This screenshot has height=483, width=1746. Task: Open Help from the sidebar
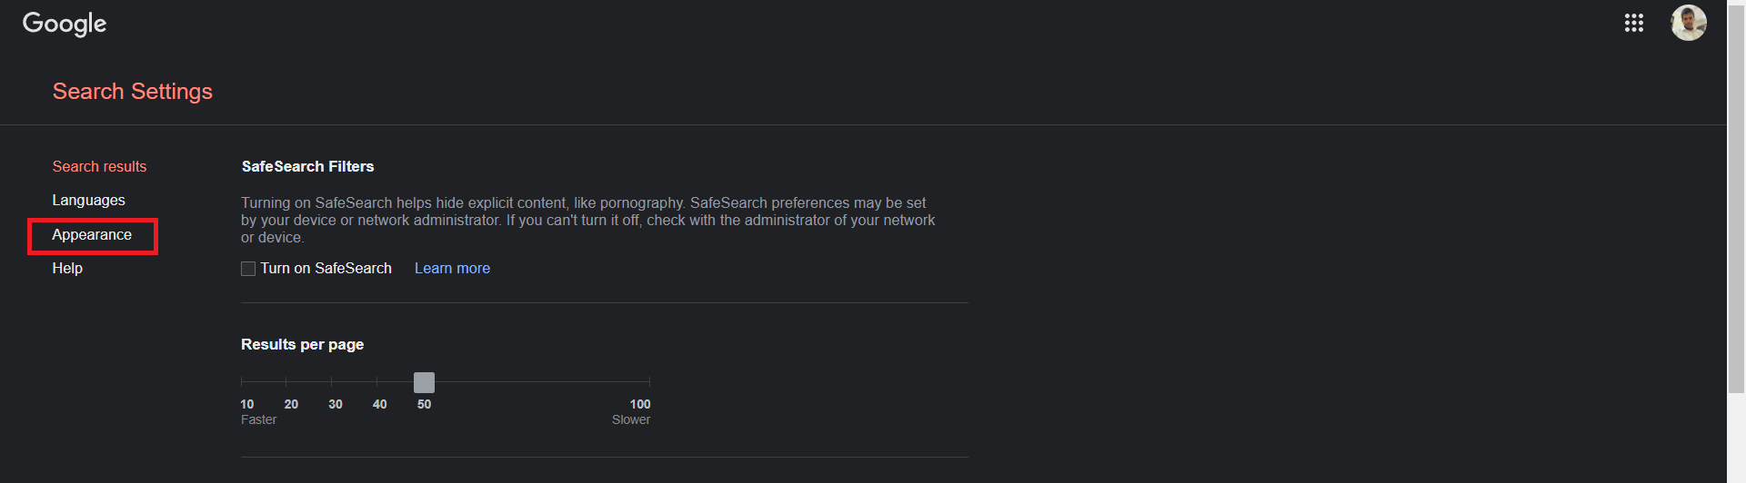coord(67,269)
